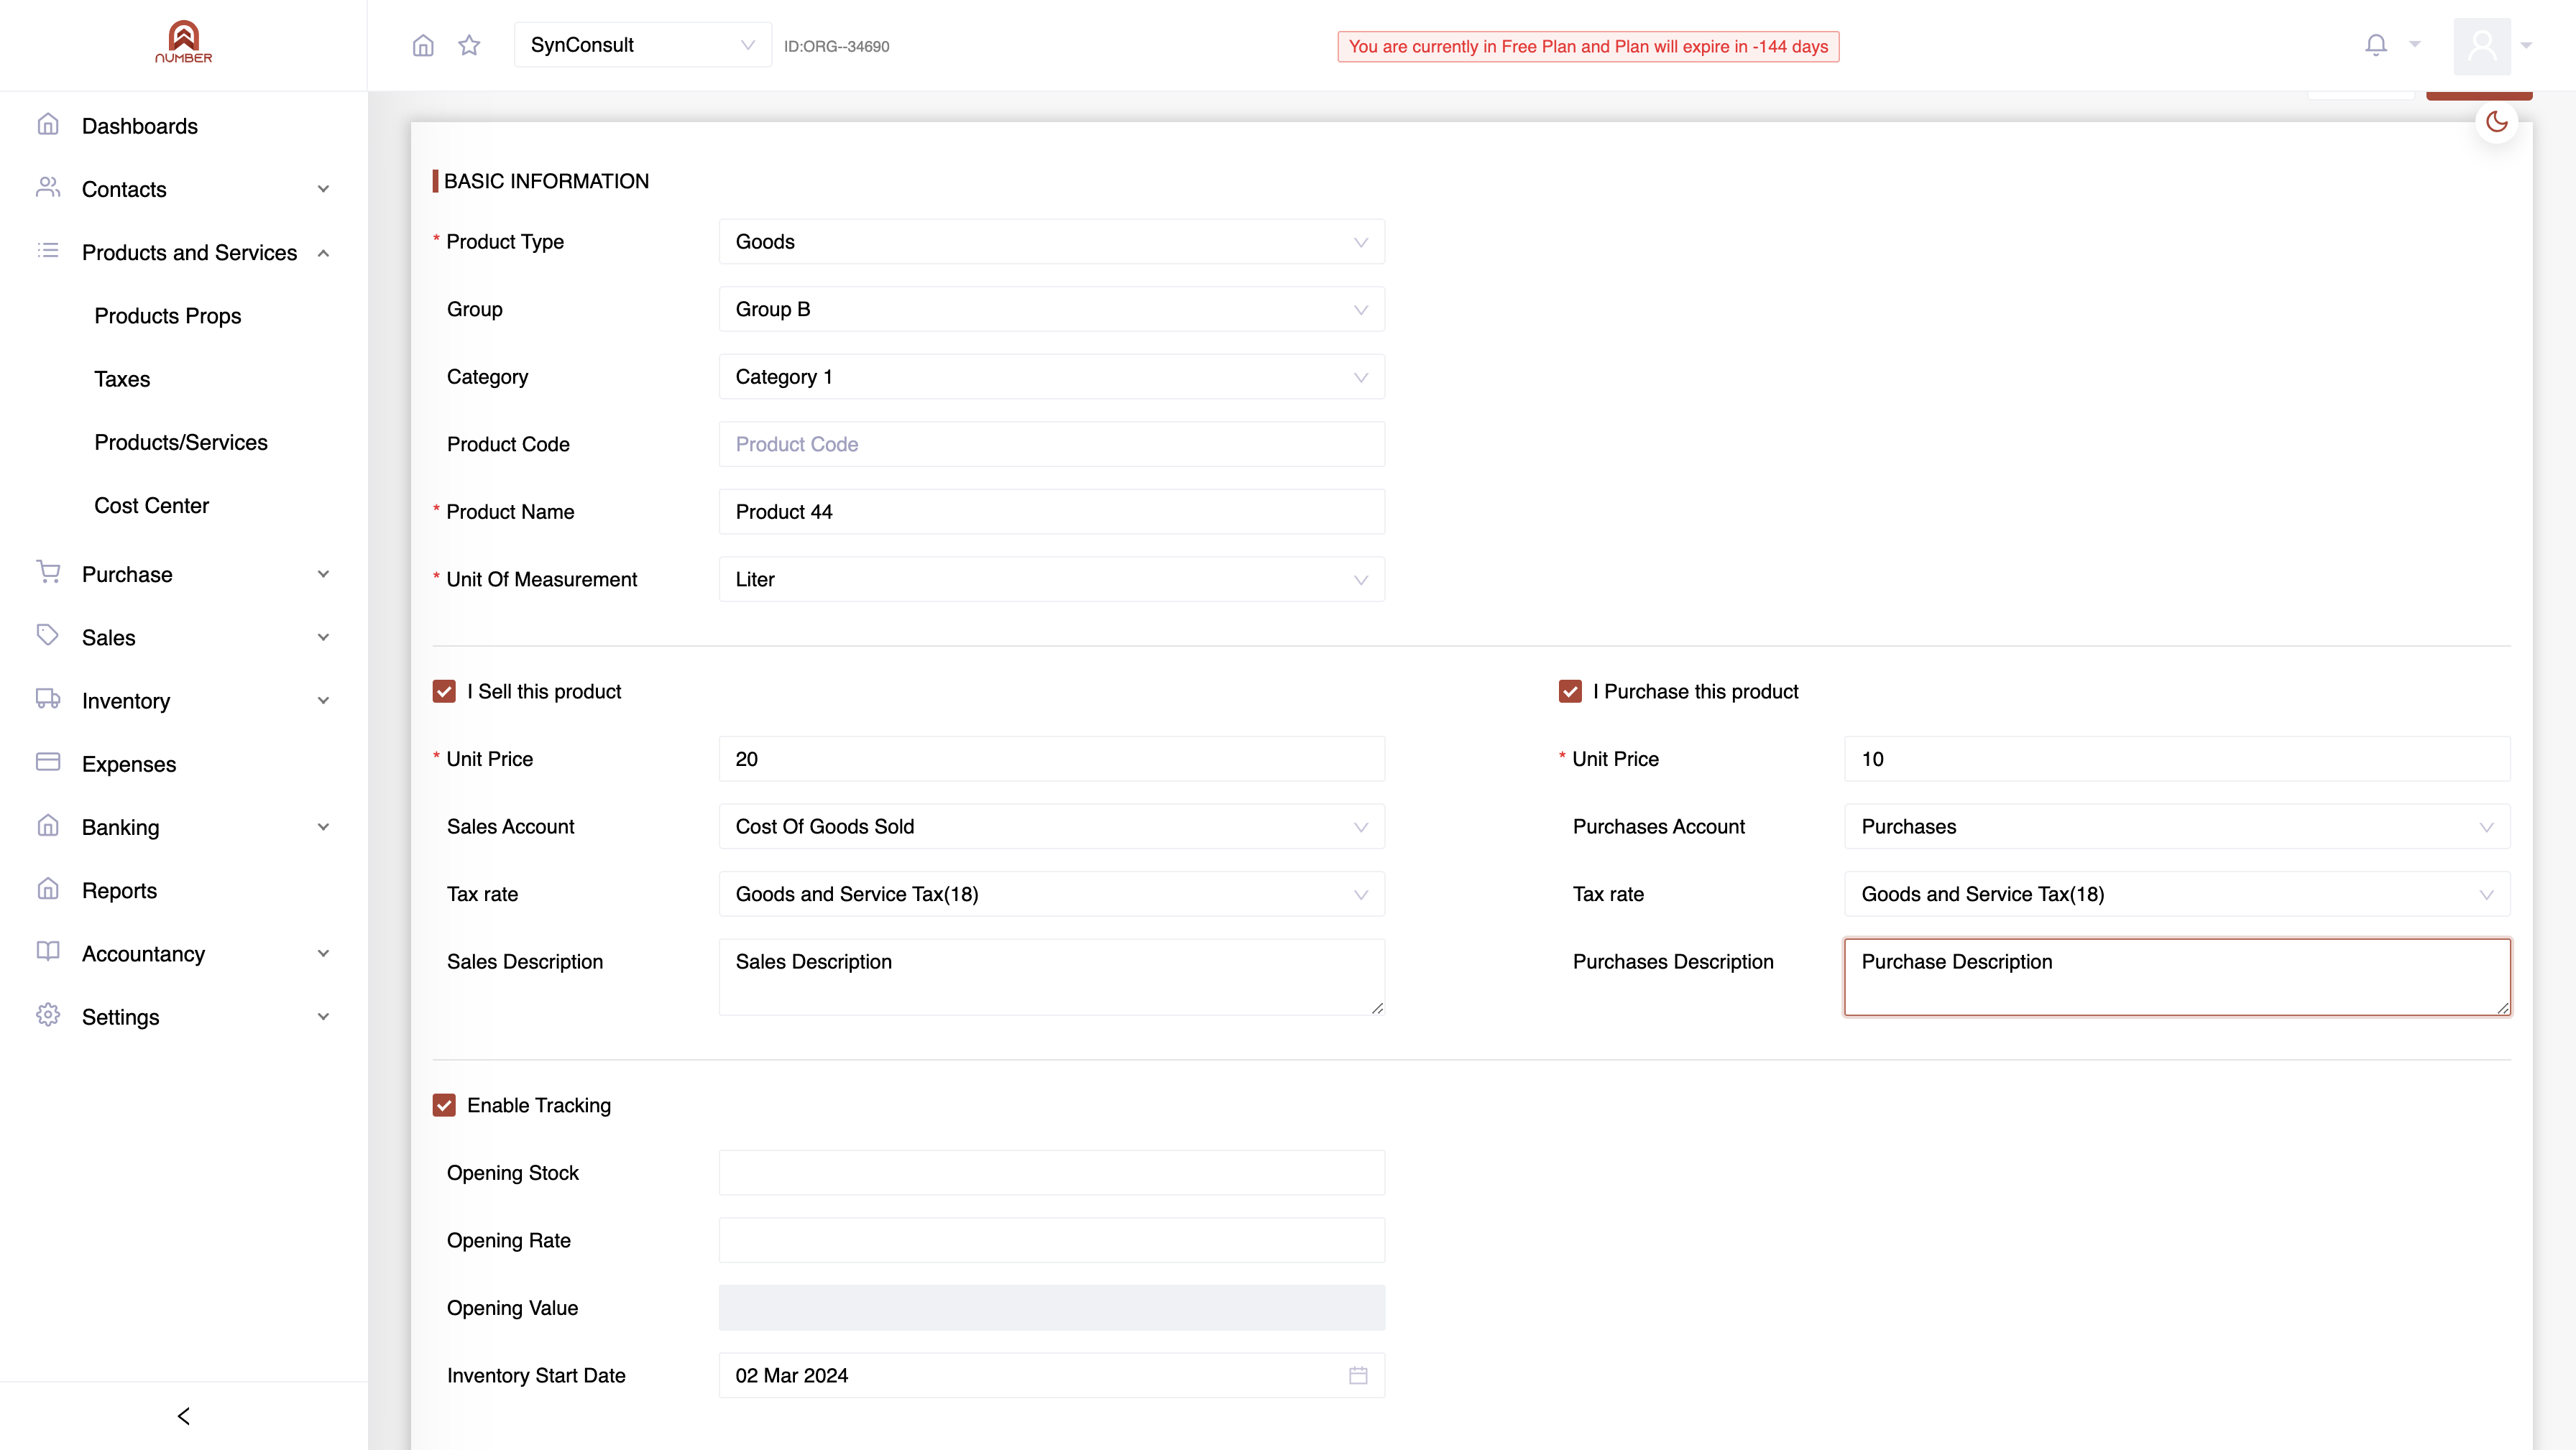Click the Sales tag icon

click(48, 636)
